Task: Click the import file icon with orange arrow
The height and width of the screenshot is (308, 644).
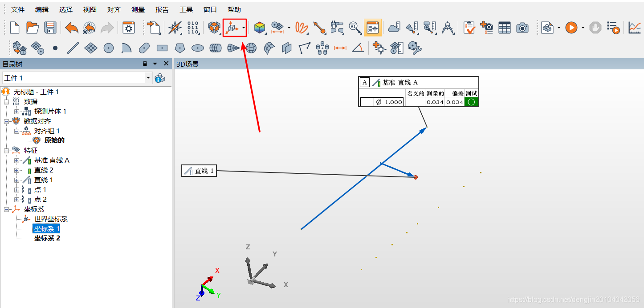Action: pos(154,28)
